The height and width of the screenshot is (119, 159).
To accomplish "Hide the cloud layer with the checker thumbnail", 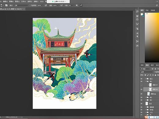I will pyautogui.click(x=142, y=103).
